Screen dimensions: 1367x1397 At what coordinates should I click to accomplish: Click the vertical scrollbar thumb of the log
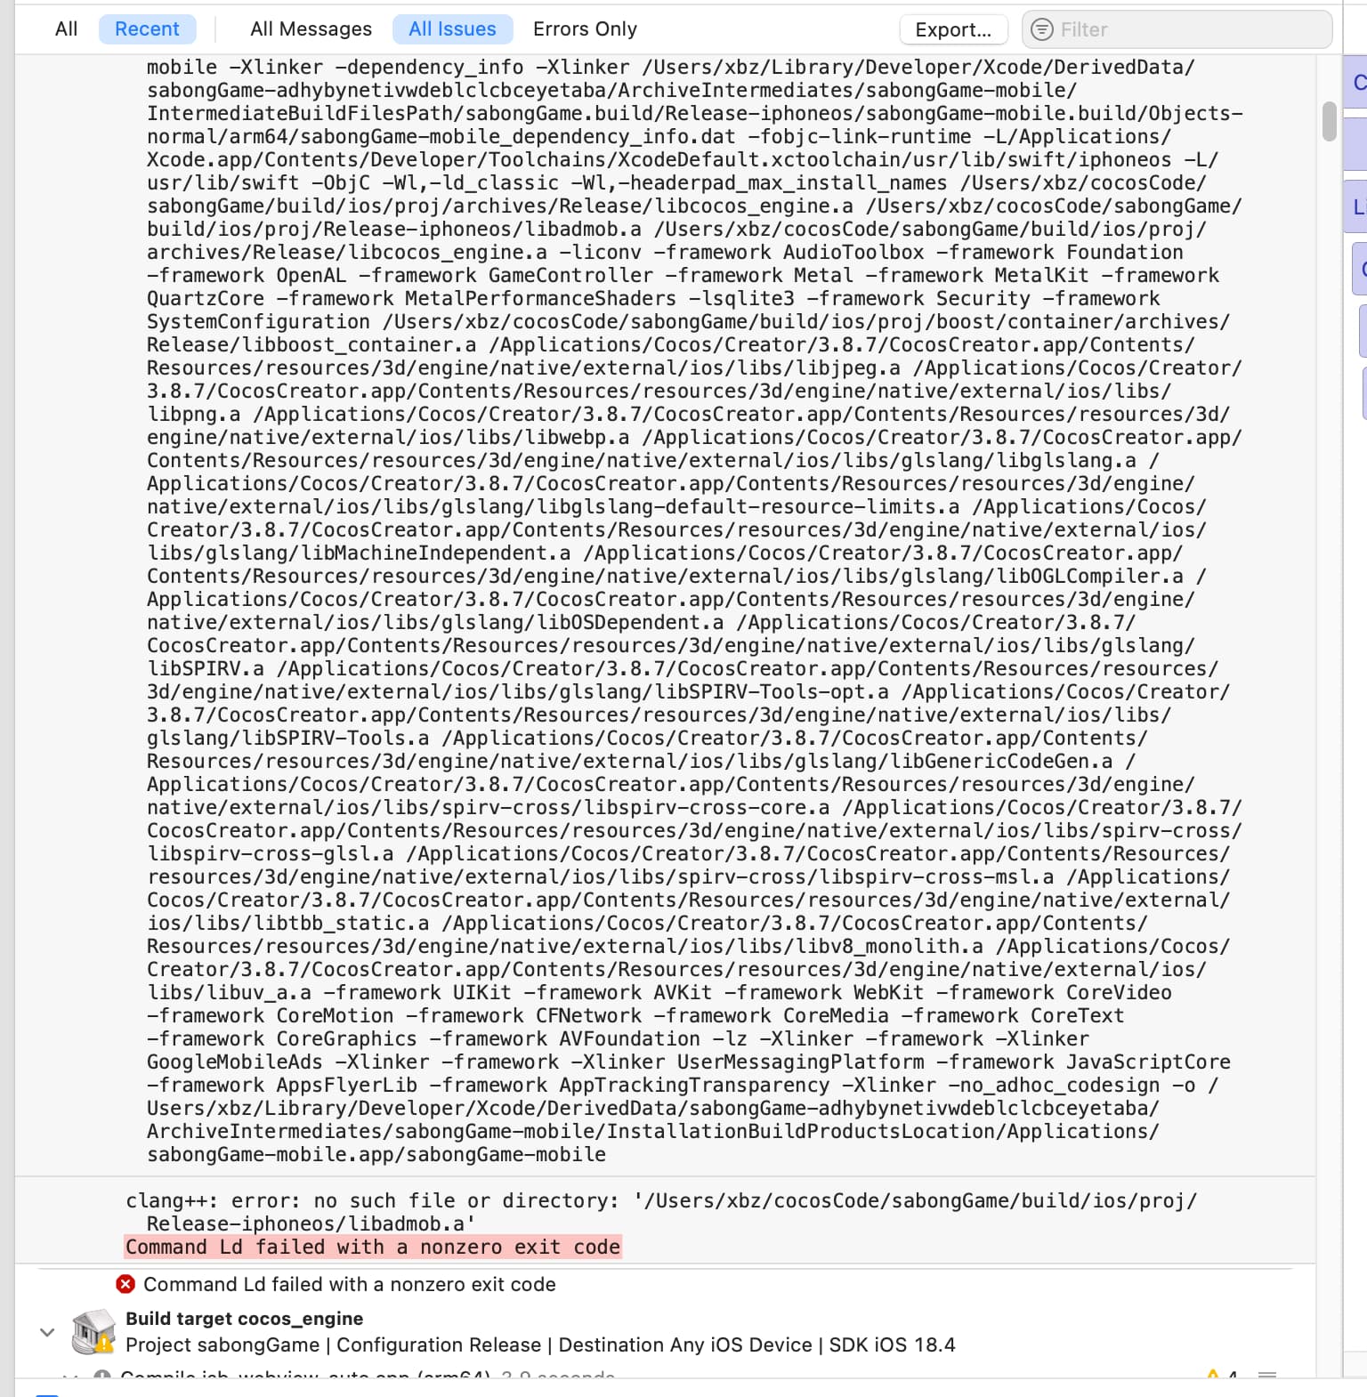1329,121
